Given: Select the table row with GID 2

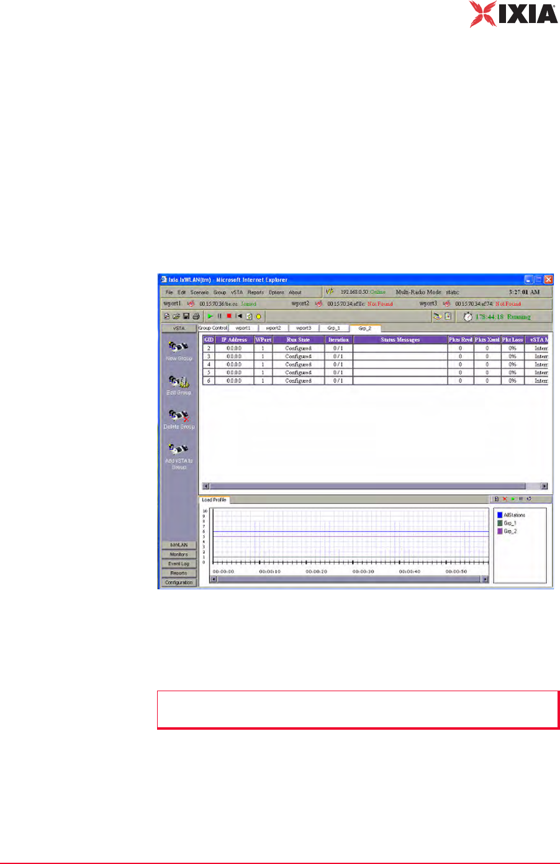Looking at the screenshot, I should 375,349.
